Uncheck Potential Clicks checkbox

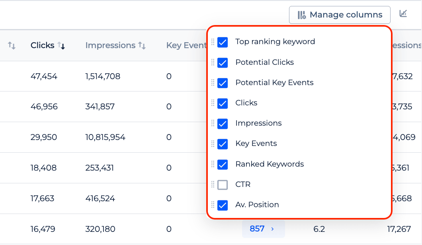(x=223, y=63)
